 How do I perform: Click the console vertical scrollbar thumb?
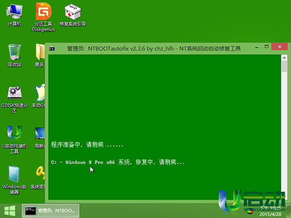(x=284, y=66)
